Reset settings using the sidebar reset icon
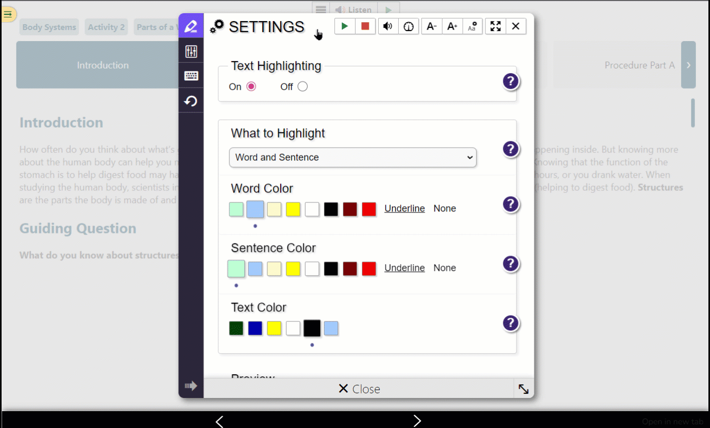The width and height of the screenshot is (710, 428). click(191, 101)
